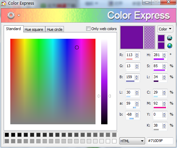Open the Color dropdown button
This screenshot has height=148, width=177.
click(165, 29)
